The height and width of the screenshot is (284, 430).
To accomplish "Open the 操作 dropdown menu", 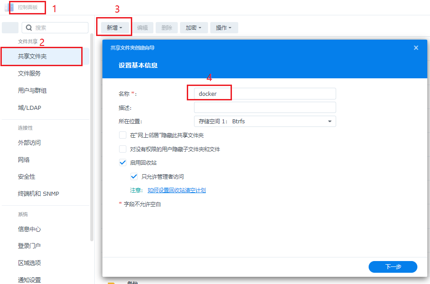I will [x=224, y=27].
